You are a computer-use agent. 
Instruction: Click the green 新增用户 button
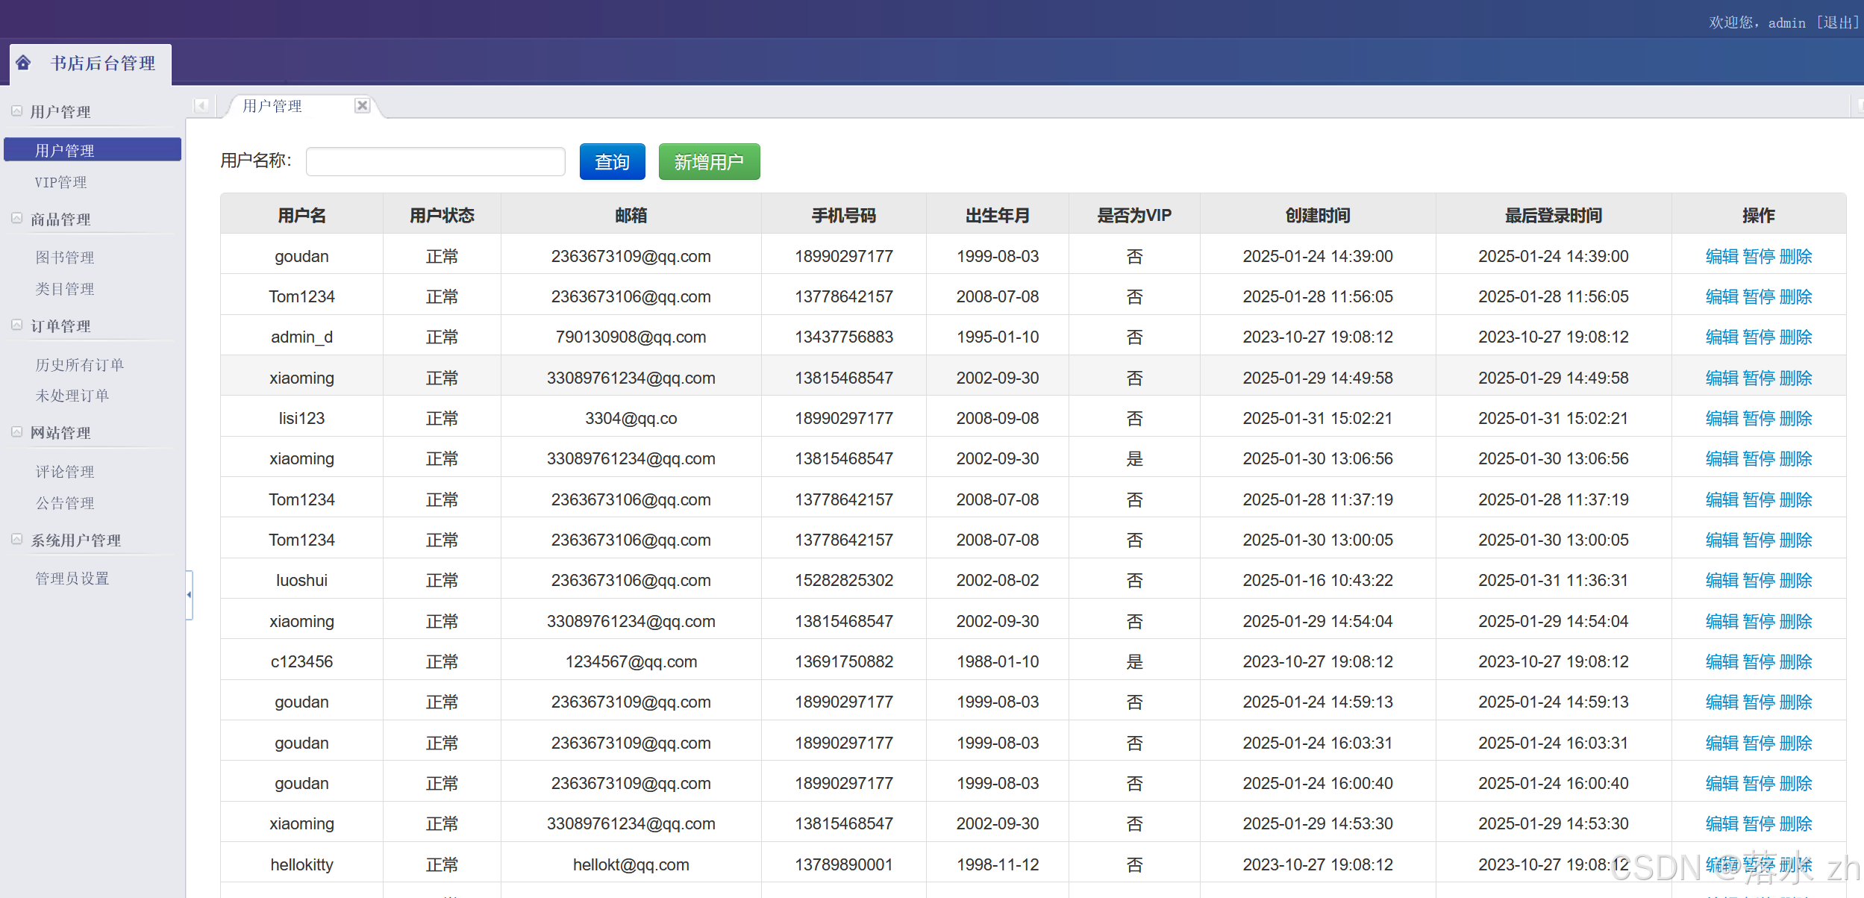click(x=709, y=162)
